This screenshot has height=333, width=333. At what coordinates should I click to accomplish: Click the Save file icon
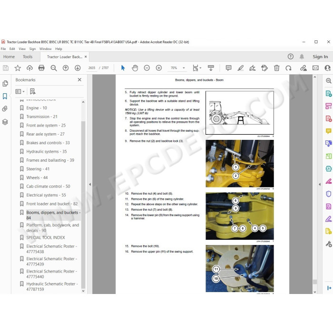6,68
